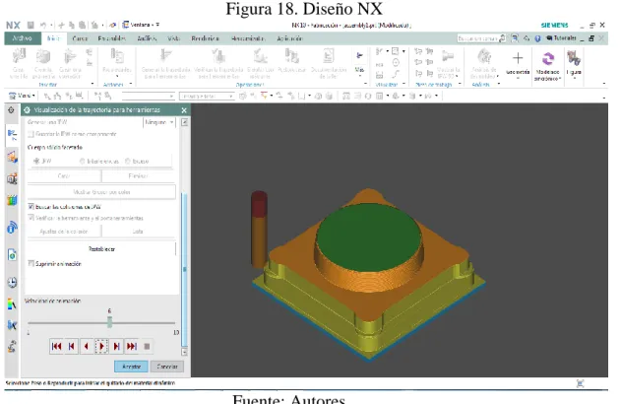Click the Eliminar button
This screenshot has height=404, width=620.
138,175
